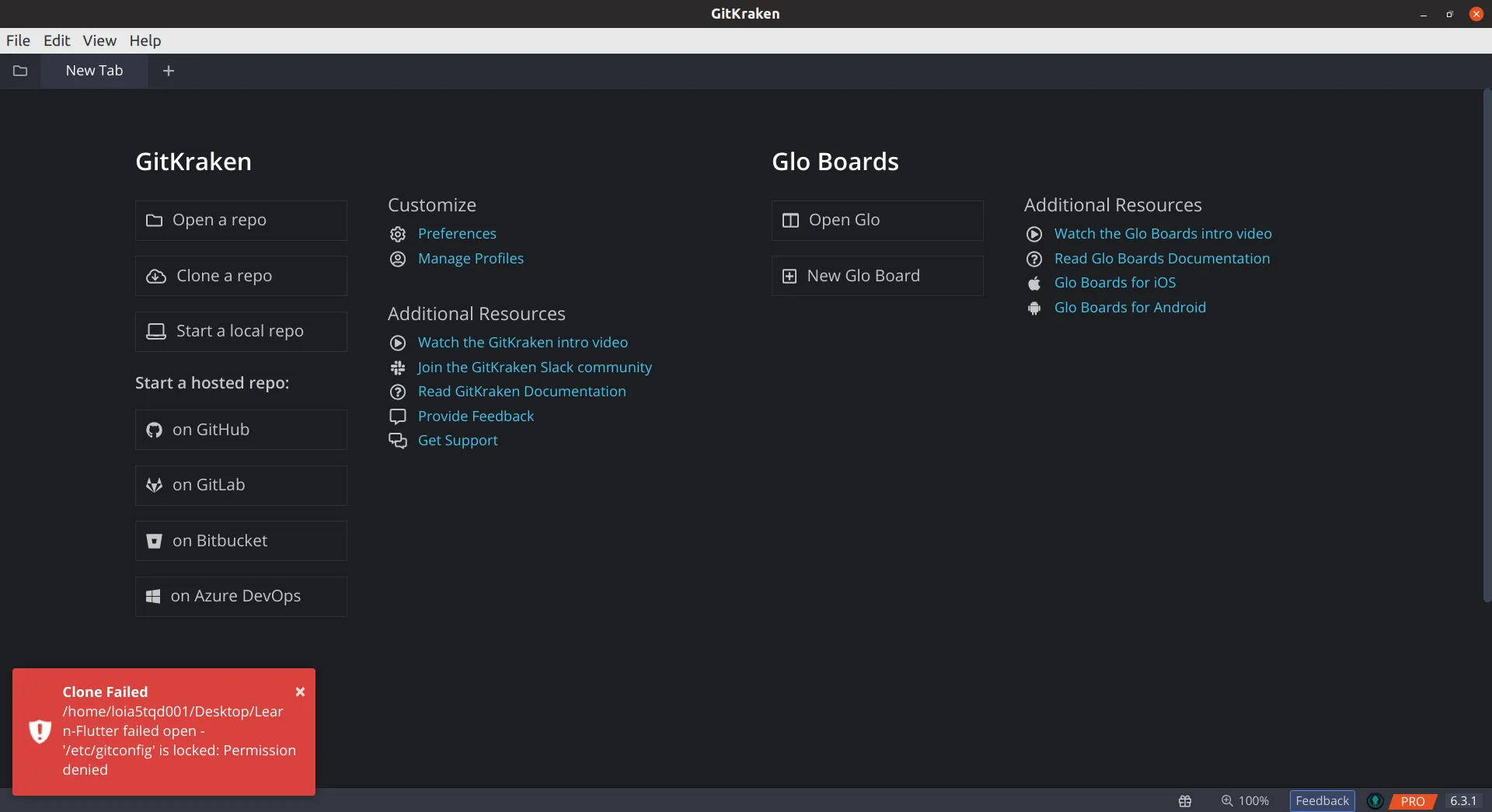Image resolution: width=1492 pixels, height=812 pixels.
Task: Click the large GitKraken heading above Open a repo
Action: click(193, 162)
